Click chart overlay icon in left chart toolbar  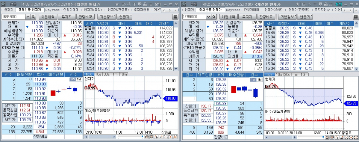tap(147, 137)
